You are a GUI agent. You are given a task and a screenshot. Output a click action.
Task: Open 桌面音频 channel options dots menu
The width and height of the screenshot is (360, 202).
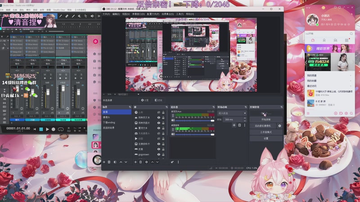pos(173,129)
